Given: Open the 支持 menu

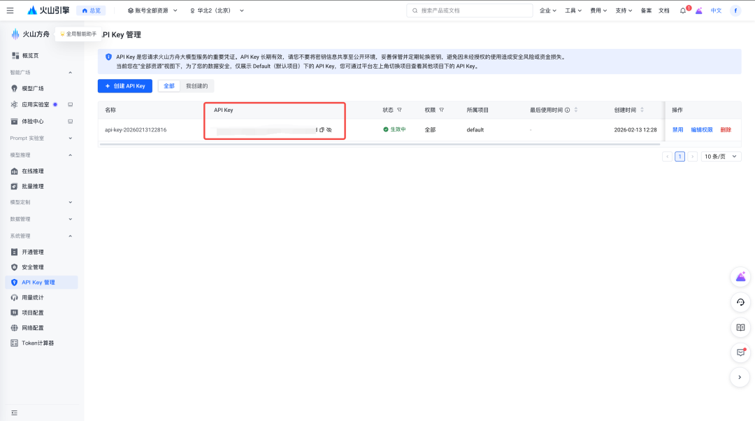Looking at the screenshot, I should [x=624, y=10].
